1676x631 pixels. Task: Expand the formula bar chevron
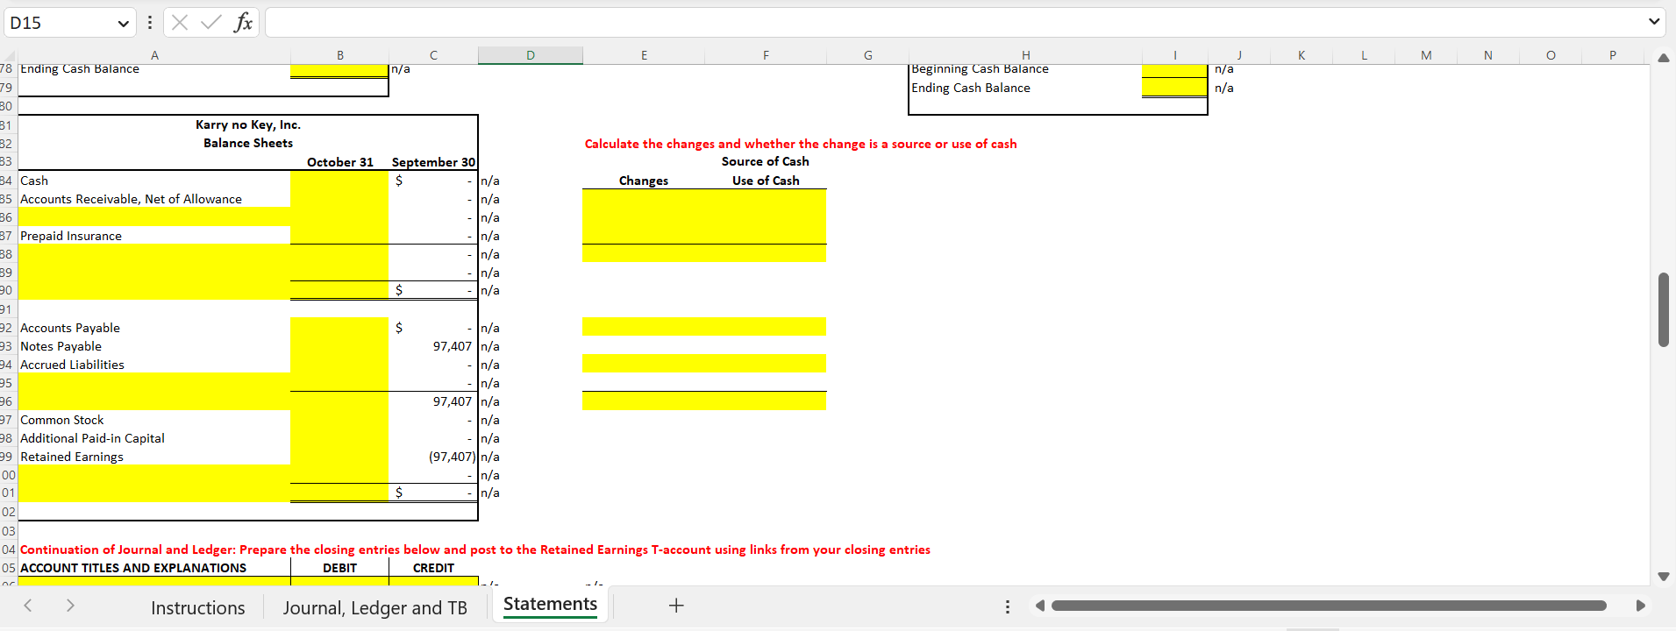pyautogui.click(x=1654, y=22)
